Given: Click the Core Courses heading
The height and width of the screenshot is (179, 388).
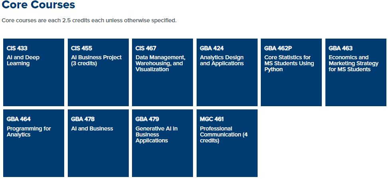Looking at the screenshot, I should 38,4.
